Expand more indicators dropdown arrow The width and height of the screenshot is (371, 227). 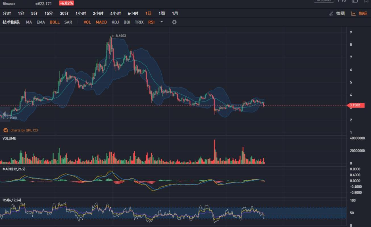pos(162,22)
